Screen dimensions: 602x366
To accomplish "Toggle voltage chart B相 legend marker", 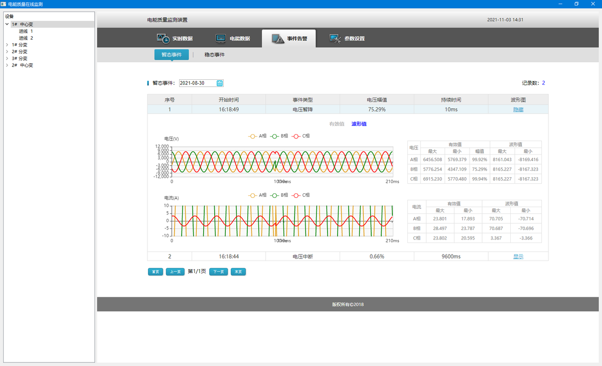I will tap(275, 136).
